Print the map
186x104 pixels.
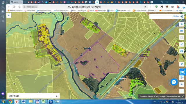[181, 51]
